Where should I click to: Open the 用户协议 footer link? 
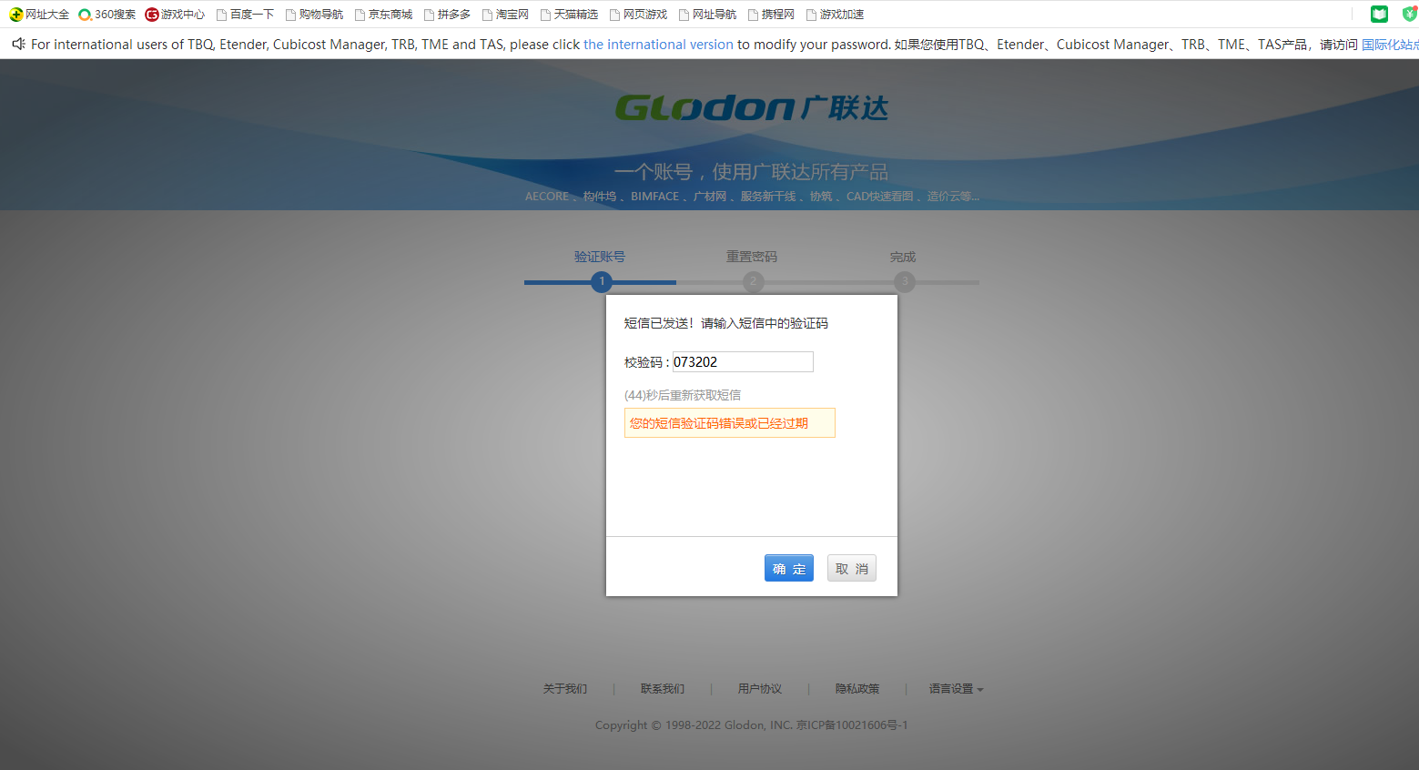760,689
